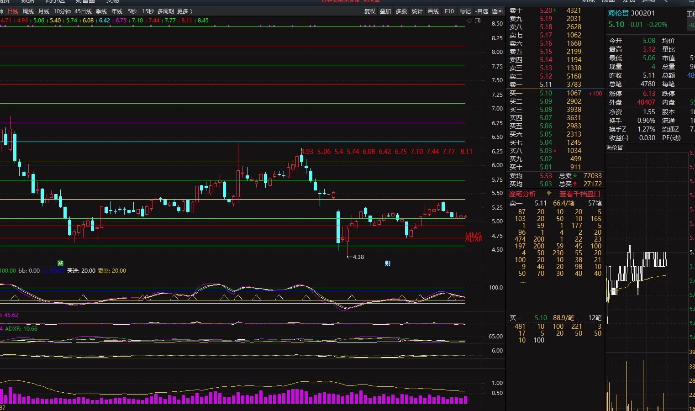Click the 换手Z value 1.27%
695x411 pixels.
(x=646, y=129)
